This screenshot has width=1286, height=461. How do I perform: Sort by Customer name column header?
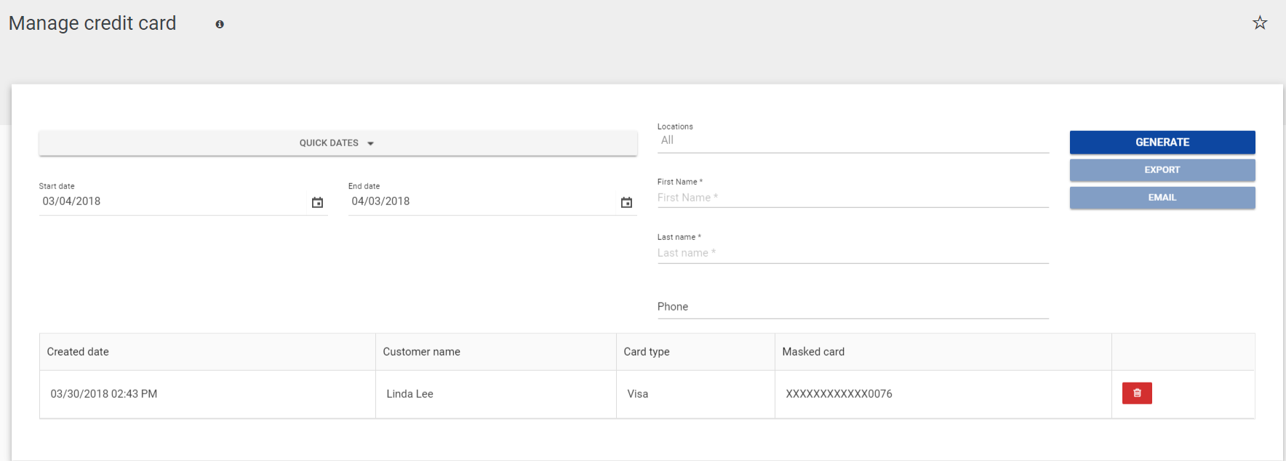pos(421,352)
